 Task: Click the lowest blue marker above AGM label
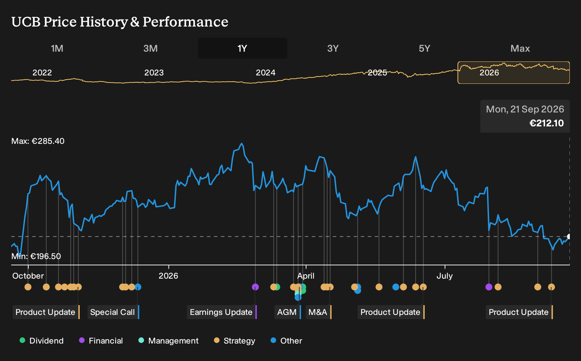click(298, 297)
